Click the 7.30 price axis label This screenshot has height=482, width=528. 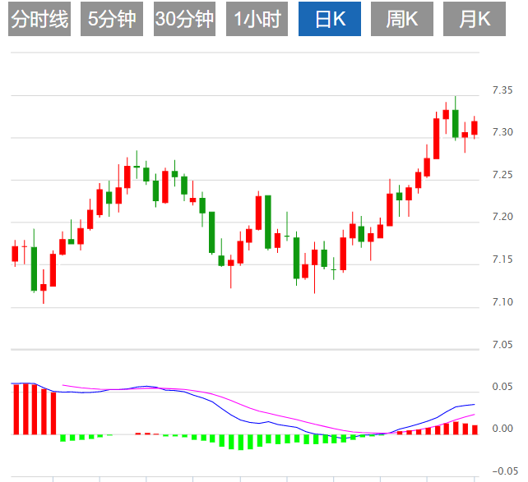tap(503, 132)
